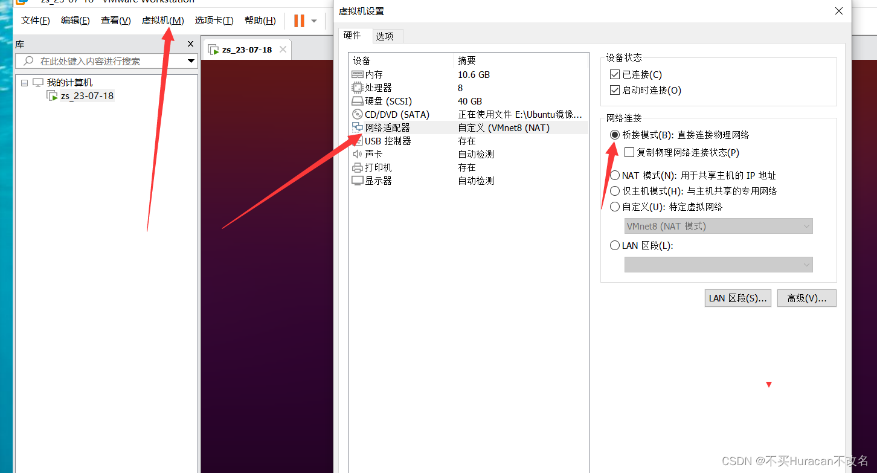This screenshot has width=877, height=473.
Task: Click the display monitor icon
Action: pos(357,181)
